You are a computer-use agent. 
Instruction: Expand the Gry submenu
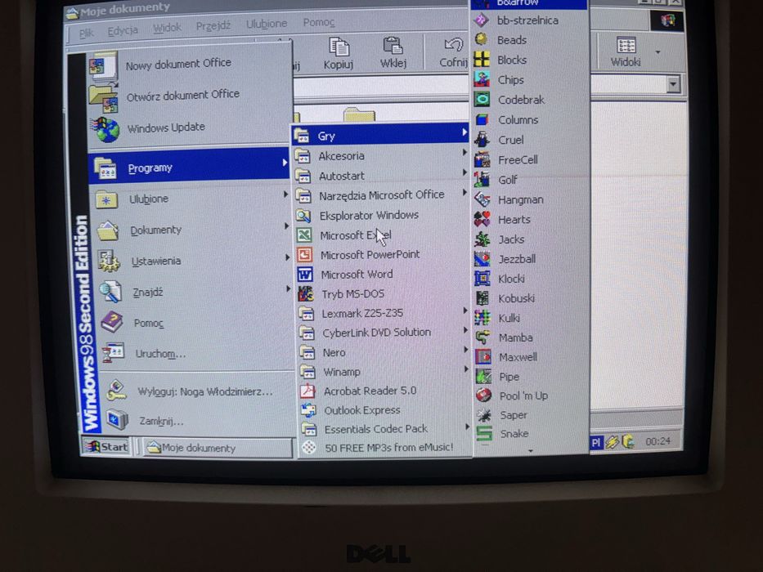coord(380,136)
